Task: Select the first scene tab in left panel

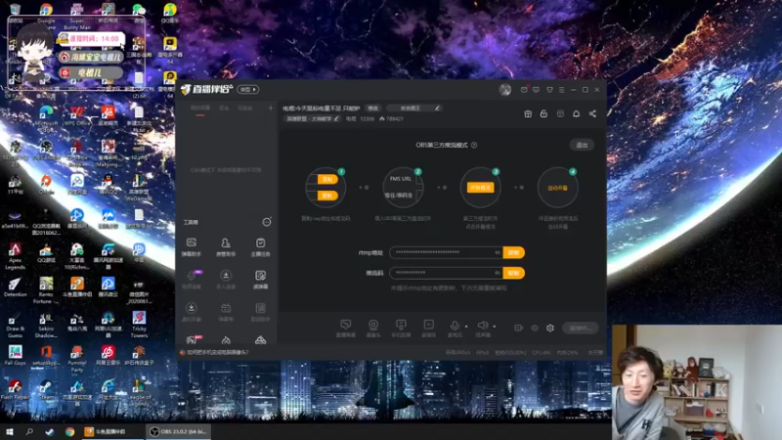Action: (x=200, y=109)
